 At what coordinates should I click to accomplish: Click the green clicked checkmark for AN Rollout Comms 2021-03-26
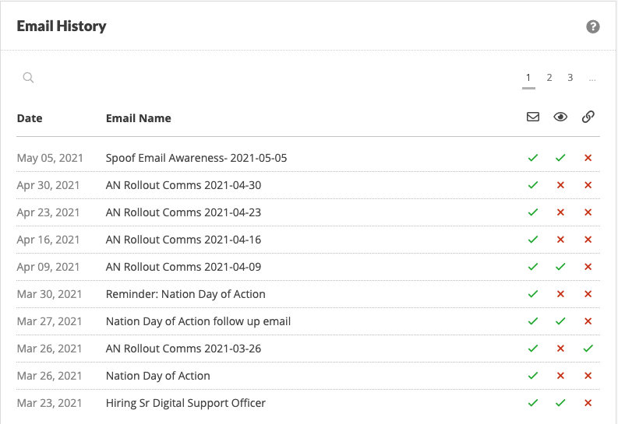(x=588, y=349)
